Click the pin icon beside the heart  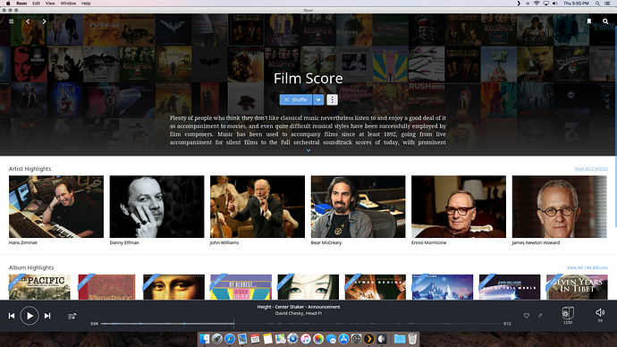click(x=540, y=316)
